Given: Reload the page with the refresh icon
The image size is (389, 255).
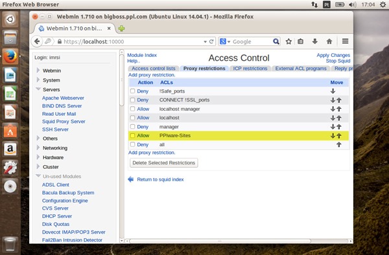Looking at the screenshot, I should coord(211,41).
